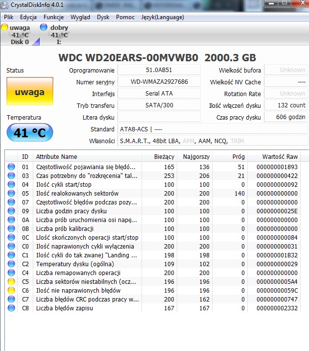The height and width of the screenshot is (351, 309).
Task: Open the Język(Language) menu
Action: tap(163, 17)
